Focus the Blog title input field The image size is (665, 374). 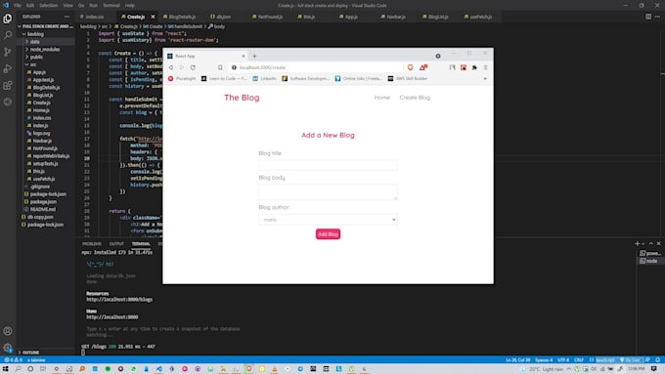coord(328,165)
